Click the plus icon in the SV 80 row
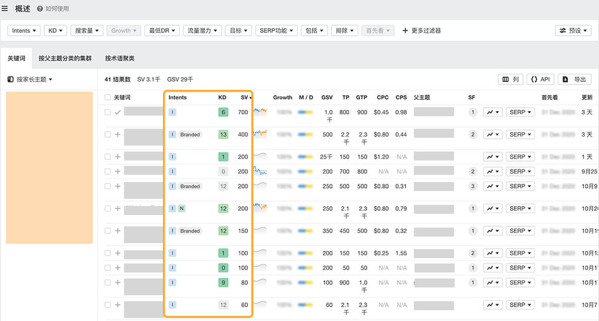599x321 pixels. click(117, 283)
